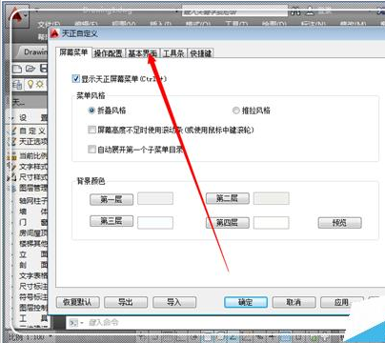Enable 屏幕高度不足时使用滚动条 checkbox
This screenshot has height=343, width=385.
91,130
